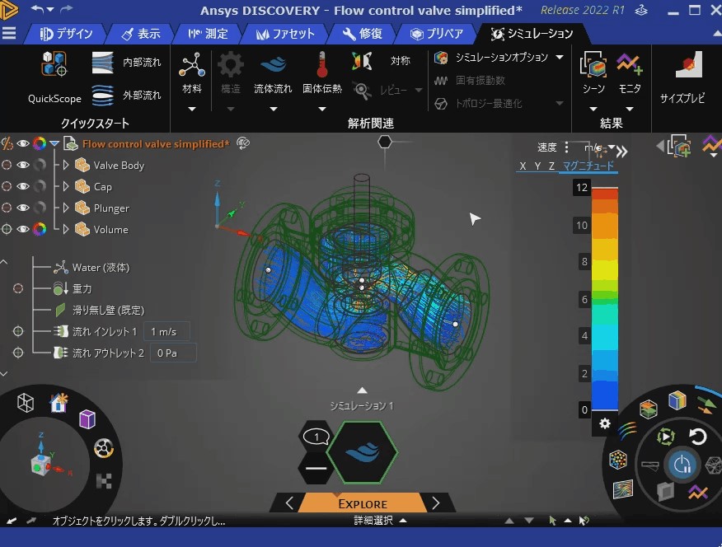Switch to the 測定 tab
The image size is (722, 547).
(x=208, y=34)
